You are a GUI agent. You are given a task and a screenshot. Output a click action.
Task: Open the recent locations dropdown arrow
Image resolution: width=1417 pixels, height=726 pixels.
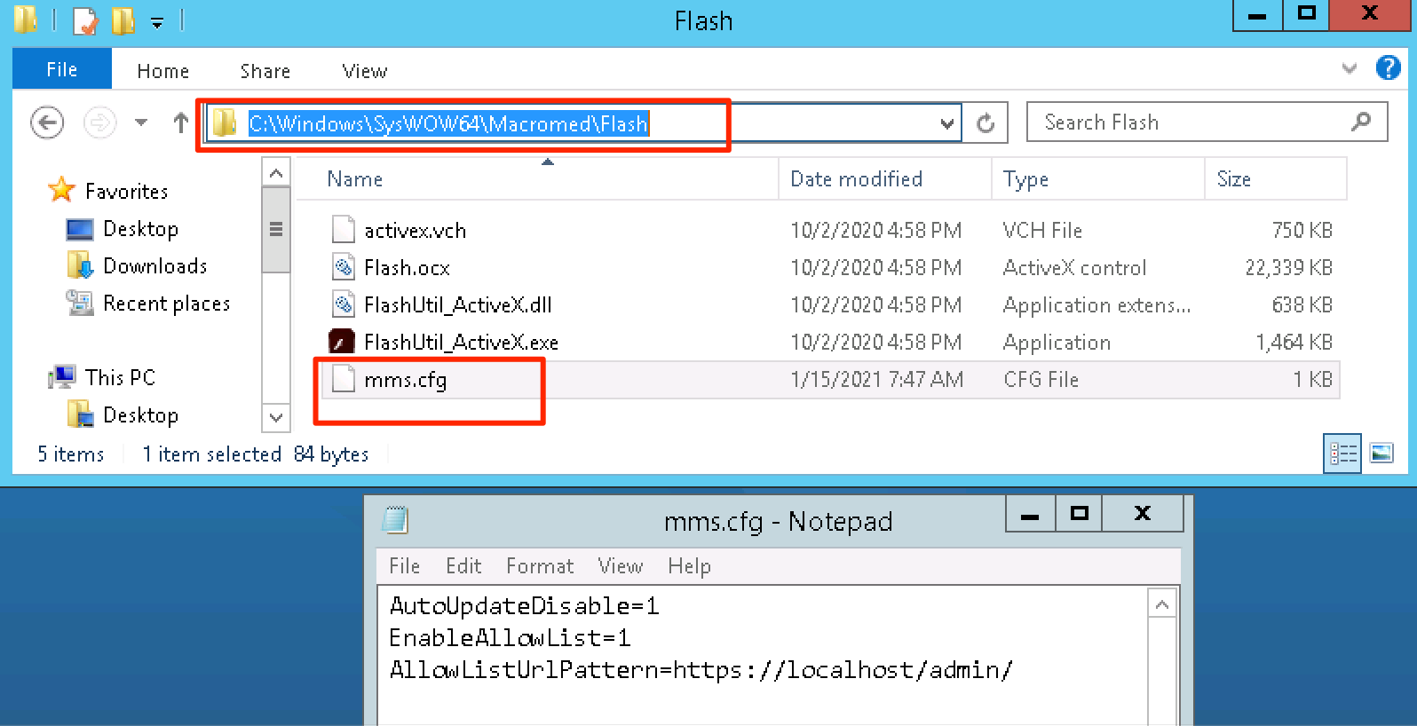tap(141, 122)
